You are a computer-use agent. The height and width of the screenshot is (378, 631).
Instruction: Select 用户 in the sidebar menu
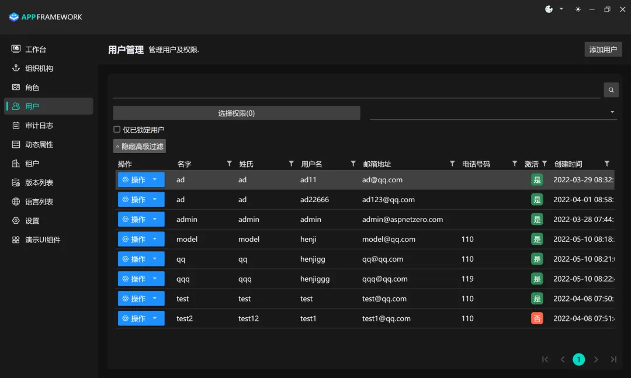[x=32, y=106]
